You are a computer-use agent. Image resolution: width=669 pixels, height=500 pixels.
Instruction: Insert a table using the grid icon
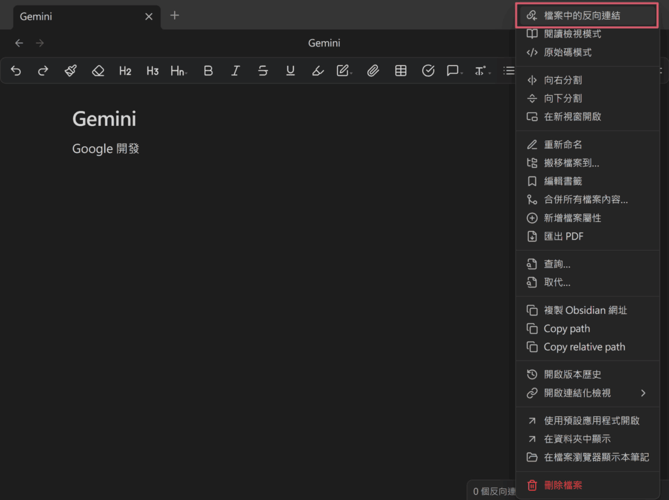400,71
